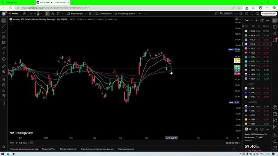The height and width of the screenshot is (156, 278).
Task: Take a chart snapshot with camera icon
Action: point(258,13)
